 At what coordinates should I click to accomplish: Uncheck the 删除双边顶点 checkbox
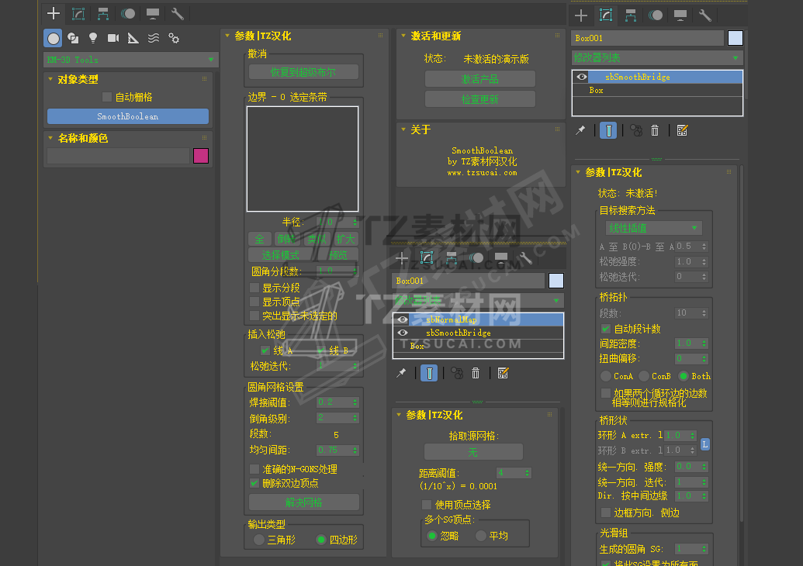(x=254, y=482)
